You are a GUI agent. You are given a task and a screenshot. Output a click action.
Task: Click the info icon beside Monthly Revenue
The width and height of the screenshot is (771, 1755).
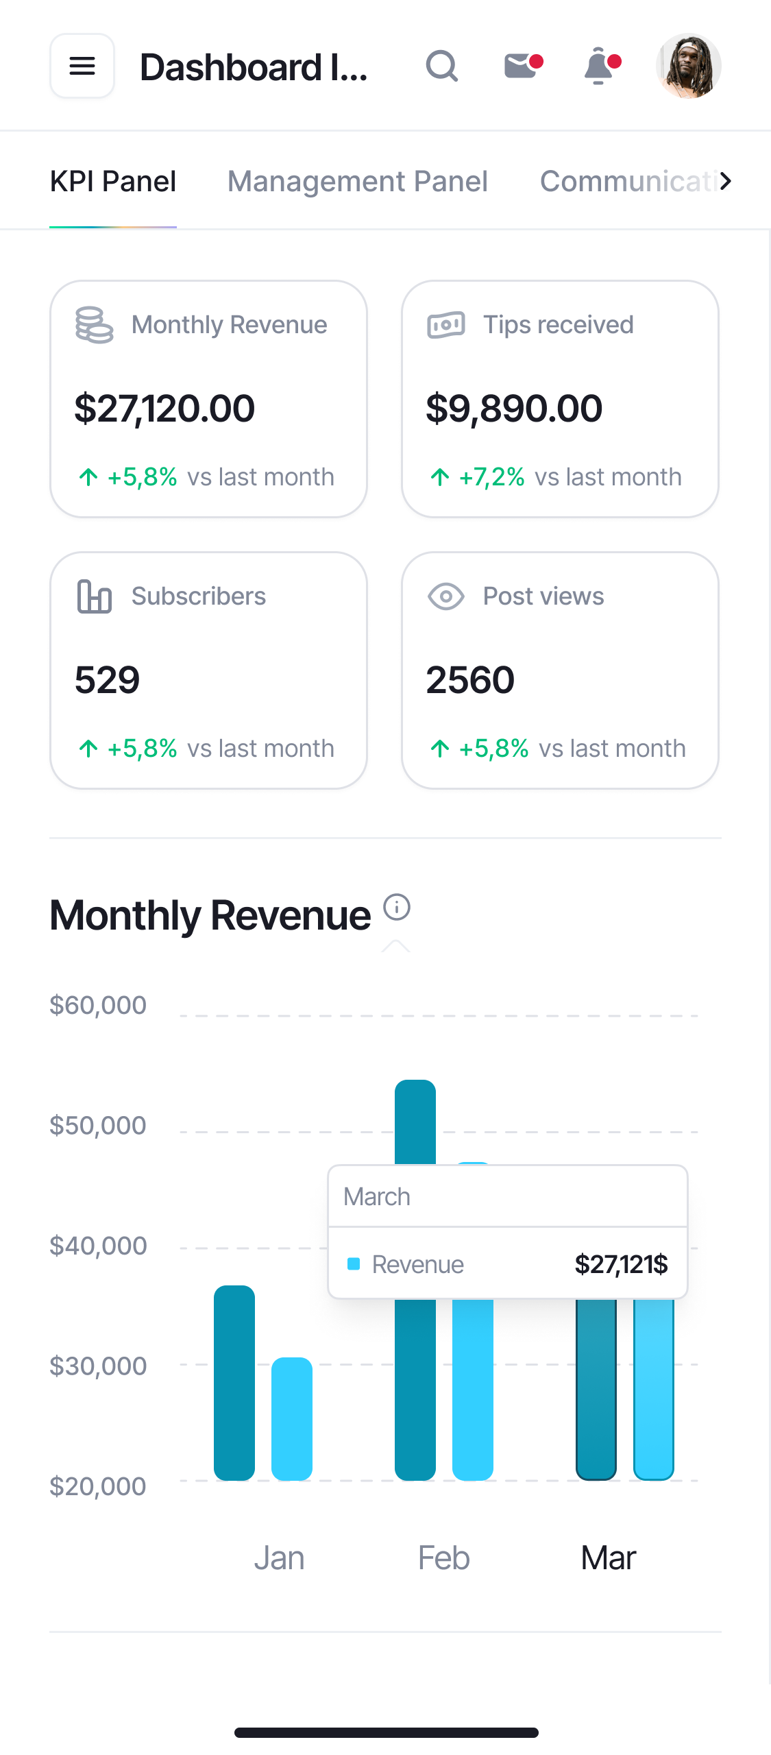point(396,907)
